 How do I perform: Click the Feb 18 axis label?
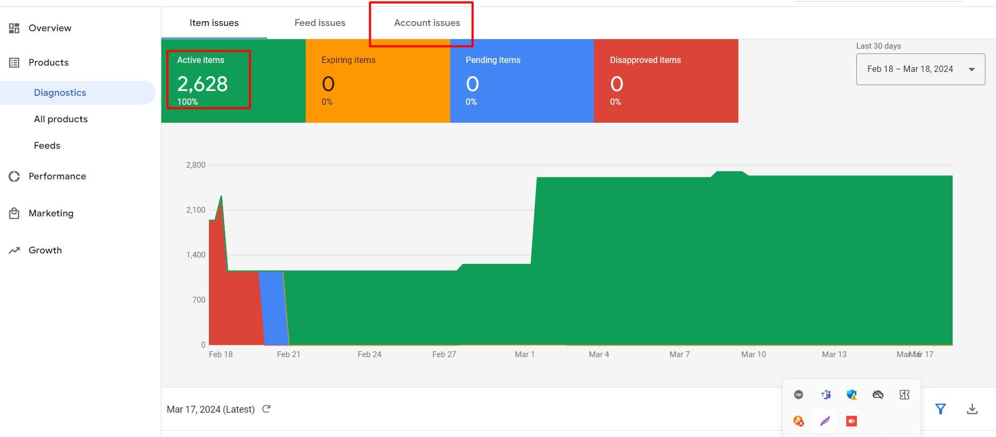(x=221, y=354)
